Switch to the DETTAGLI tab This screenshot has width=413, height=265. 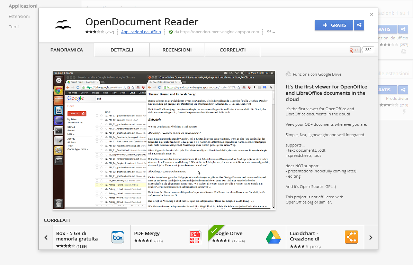122,50
